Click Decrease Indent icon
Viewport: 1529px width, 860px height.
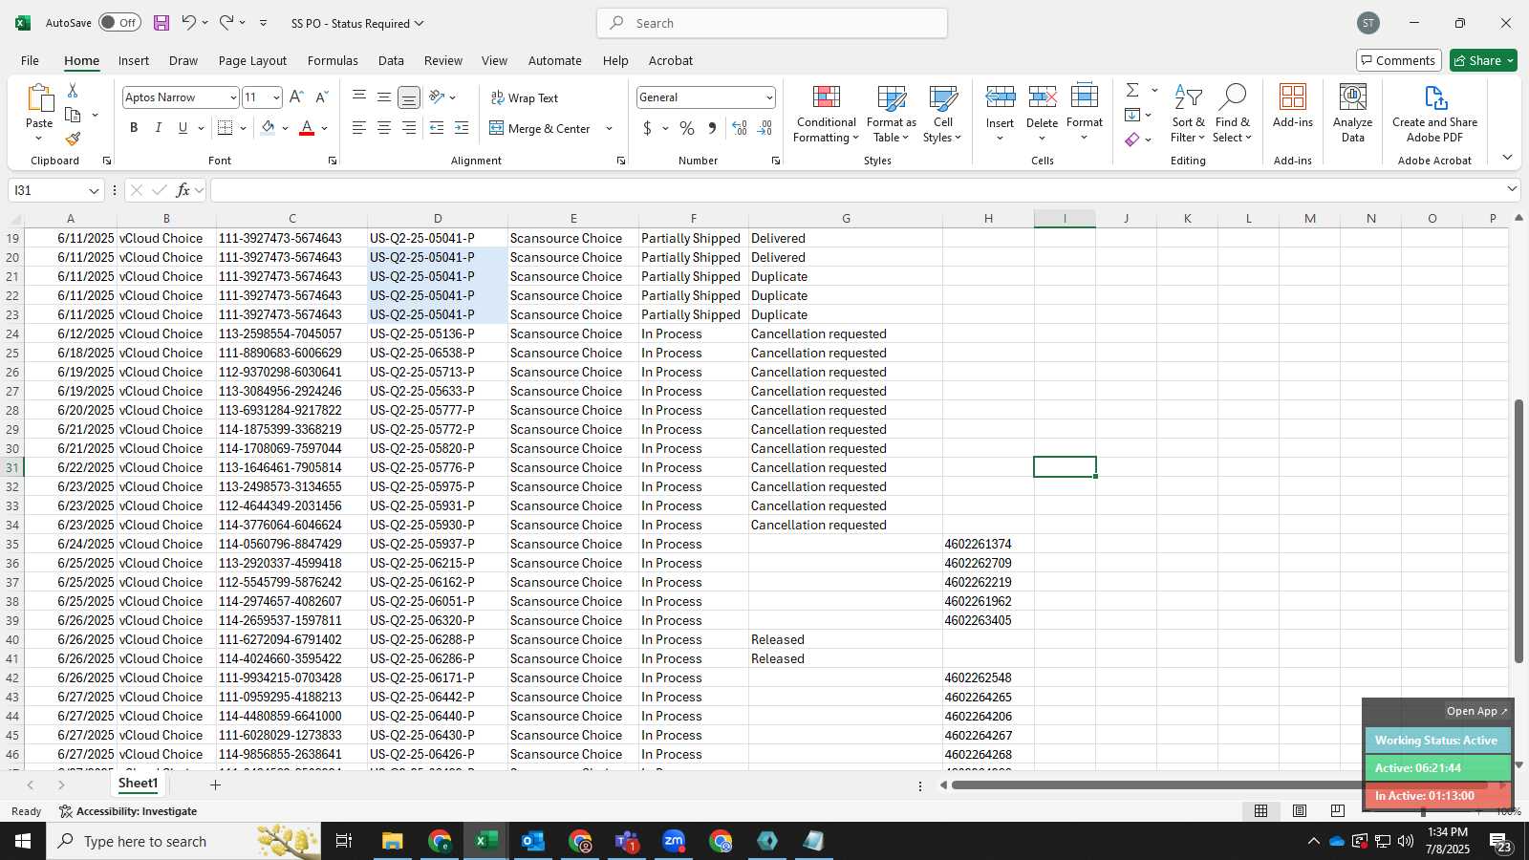tap(437, 128)
